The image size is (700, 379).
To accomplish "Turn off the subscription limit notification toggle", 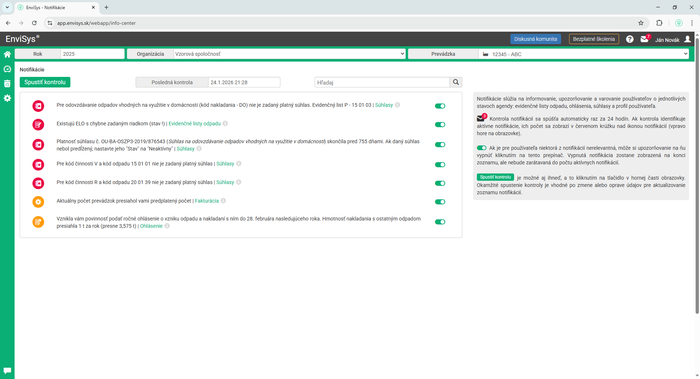I will coord(440,202).
